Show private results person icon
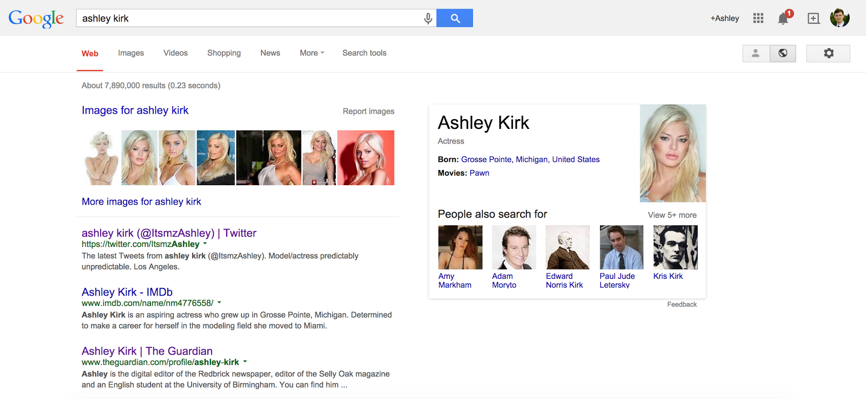The height and width of the screenshot is (399, 866). pyautogui.click(x=756, y=53)
